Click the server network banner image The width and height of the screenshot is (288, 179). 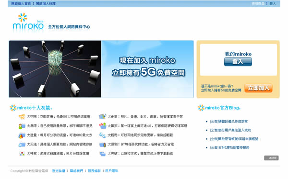(x=55, y=69)
